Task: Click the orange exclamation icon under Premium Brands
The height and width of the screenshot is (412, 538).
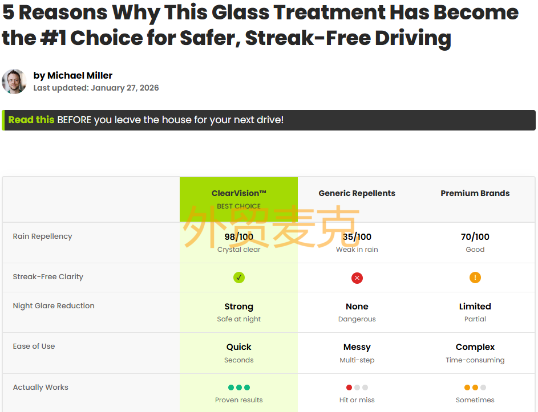Action: (475, 278)
